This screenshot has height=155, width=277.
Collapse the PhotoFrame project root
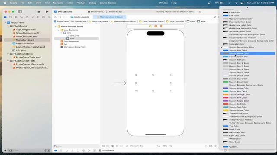point(6,23)
